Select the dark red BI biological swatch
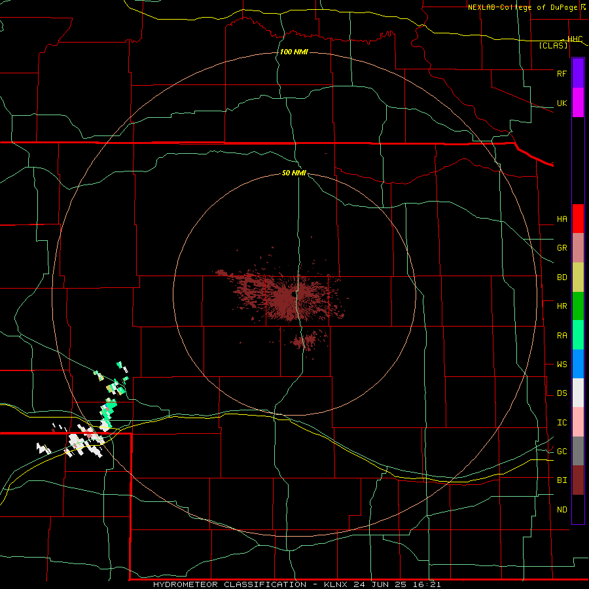Image resolution: width=589 pixels, height=589 pixels. (578, 480)
